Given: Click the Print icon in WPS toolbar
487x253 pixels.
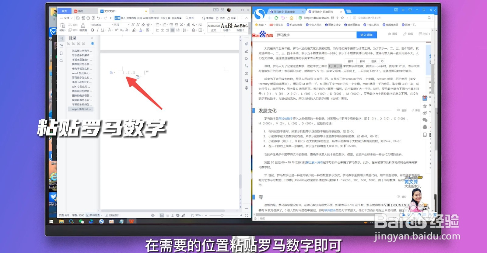Looking at the screenshot, I should pyautogui.click(x=88, y=18).
